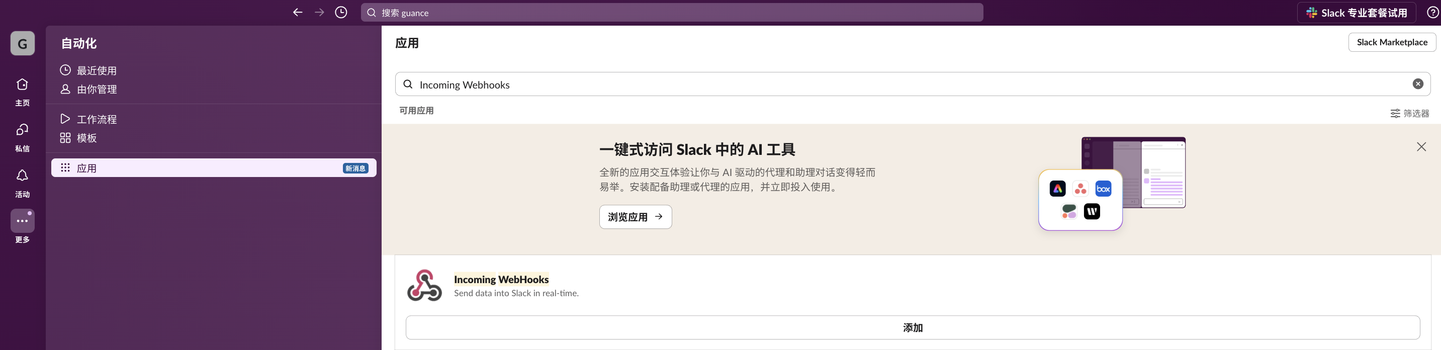Viewport: 1441px width, 350px height.
Task: Go to 主页 in the sidebar
Action: [x=23, y=92]
